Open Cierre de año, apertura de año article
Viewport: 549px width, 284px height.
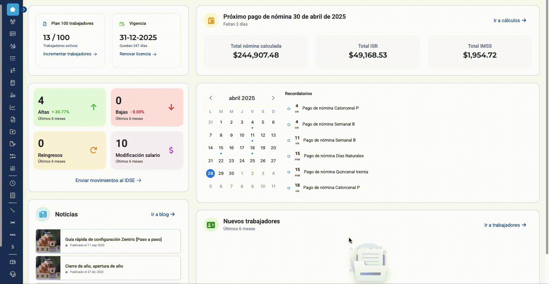point(108,268)
